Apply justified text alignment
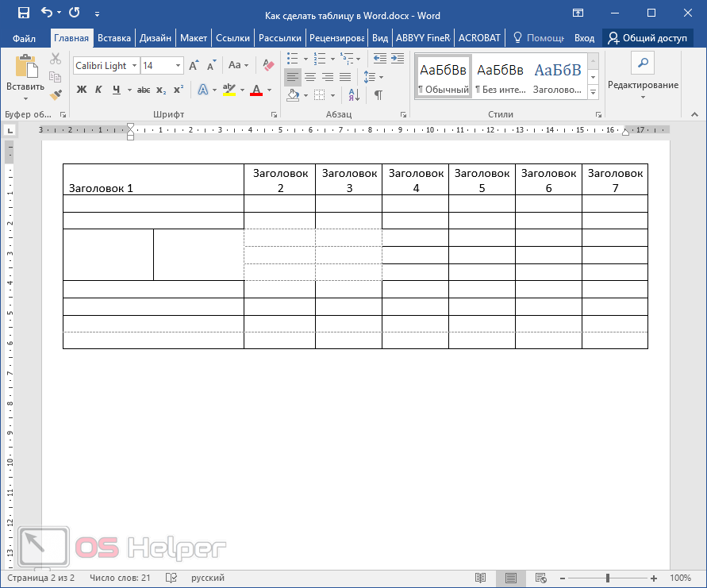This screenshot has height=588, width=707. click(345, 77)
